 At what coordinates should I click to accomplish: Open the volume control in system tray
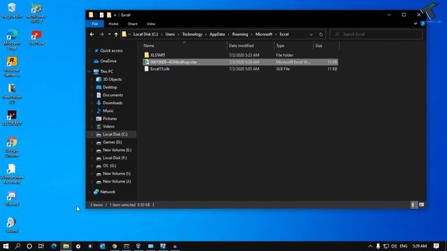click(x=394, y=246)
